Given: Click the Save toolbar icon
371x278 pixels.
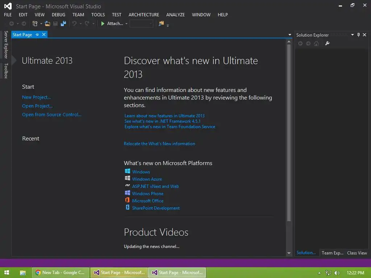Looking at the screenshot, I should tap(55, 24).
